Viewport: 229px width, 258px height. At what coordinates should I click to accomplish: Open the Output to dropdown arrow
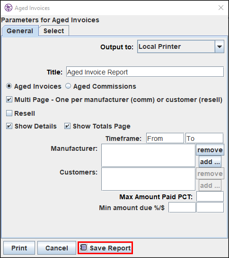click(220, 46)
